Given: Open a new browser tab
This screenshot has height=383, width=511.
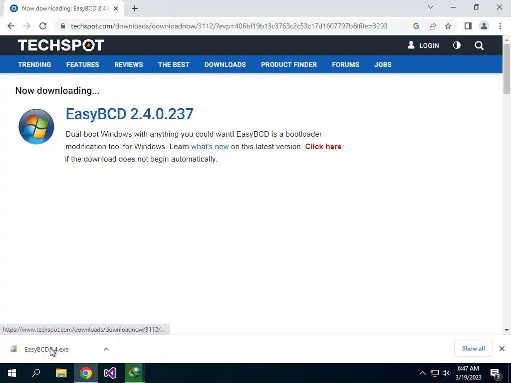Looking at the screenshot, I should point(135,9).
